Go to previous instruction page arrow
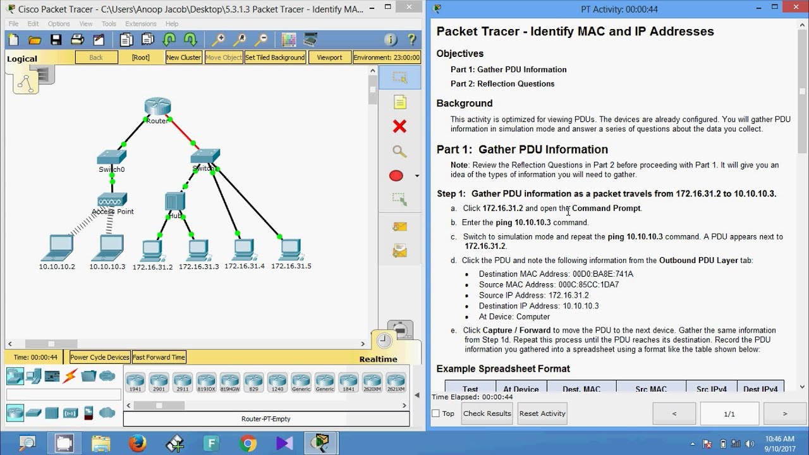Viewport: 809px width, 455px height. [674, 413]
